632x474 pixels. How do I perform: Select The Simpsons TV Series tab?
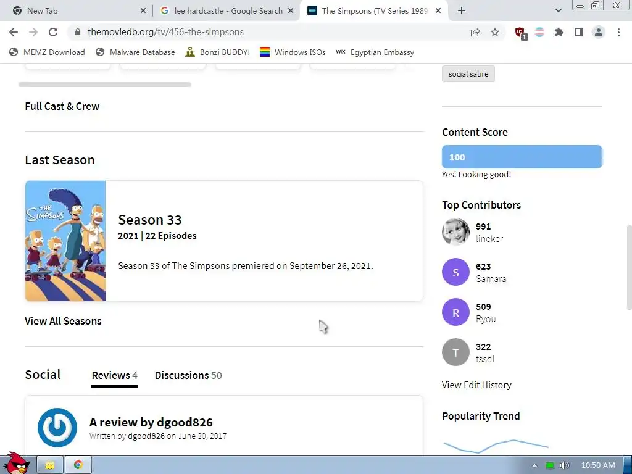pos(374,11)
